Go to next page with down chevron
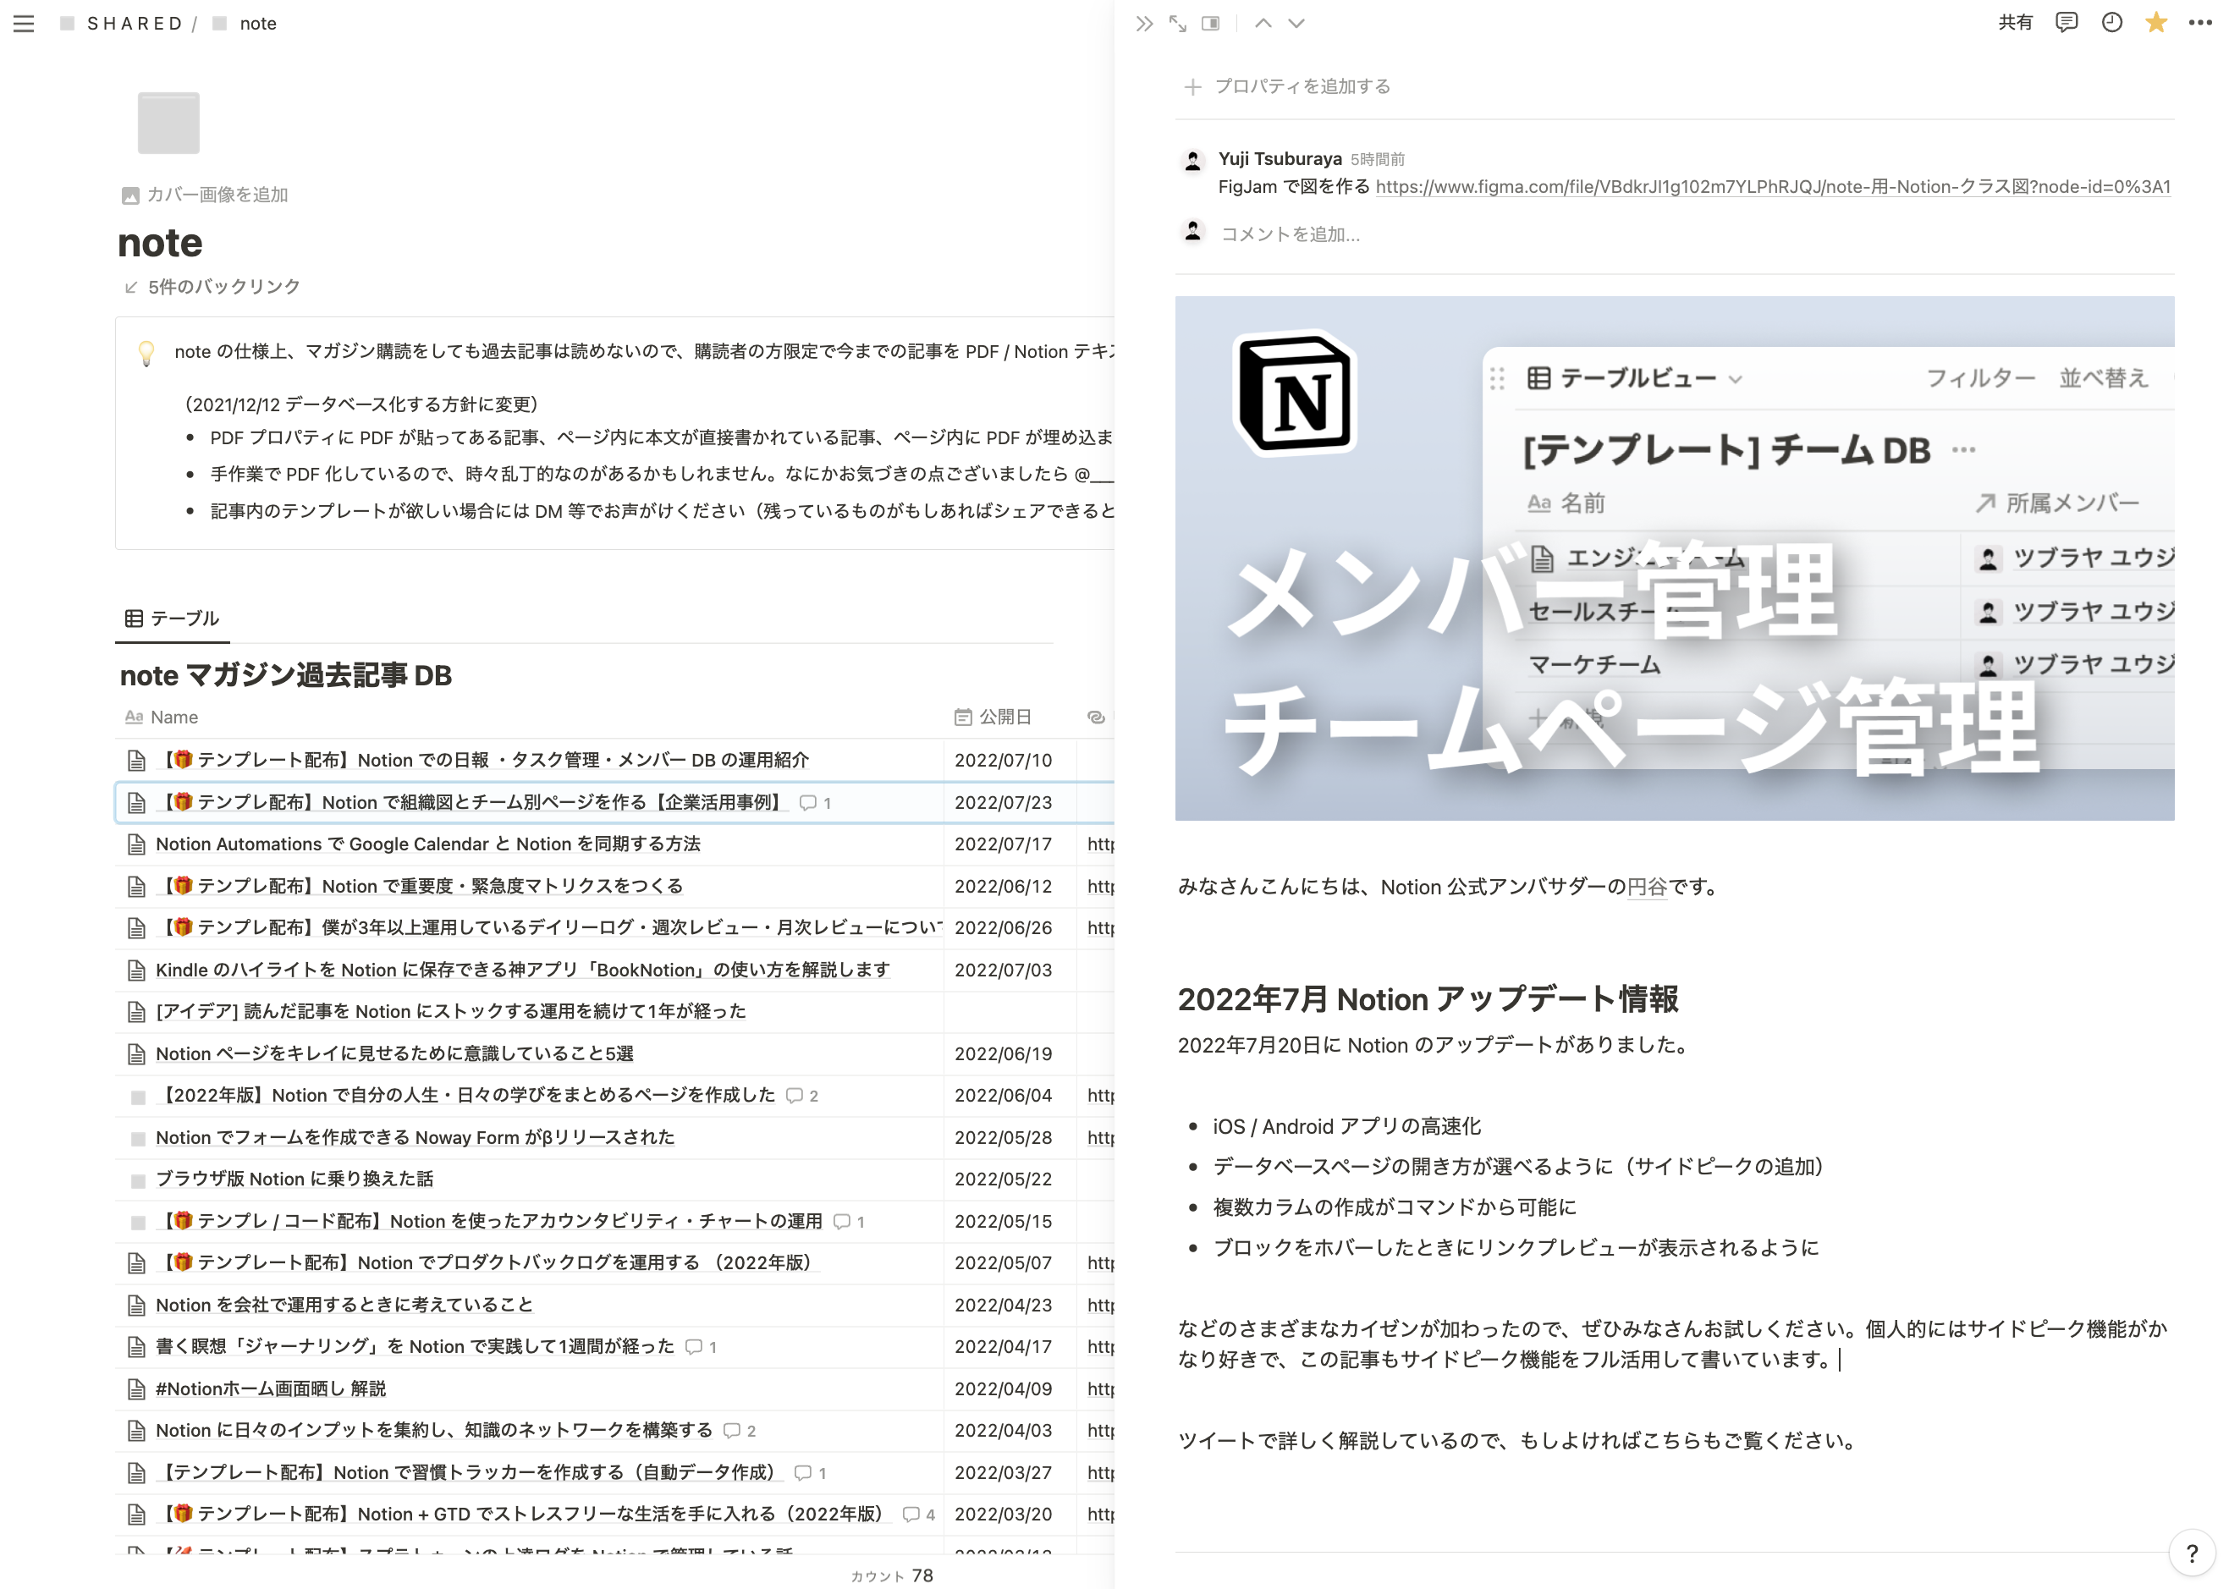The height and width of the screenshot is (1589, 2229). click(1296, 24)
